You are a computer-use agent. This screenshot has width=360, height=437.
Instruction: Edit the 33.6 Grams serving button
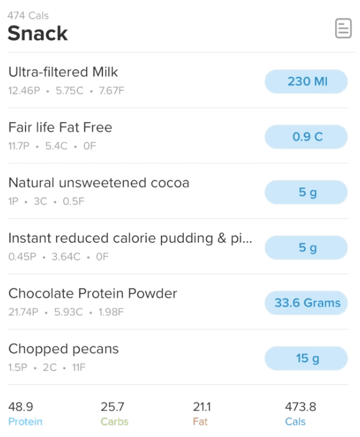click(x=306, y=303)
